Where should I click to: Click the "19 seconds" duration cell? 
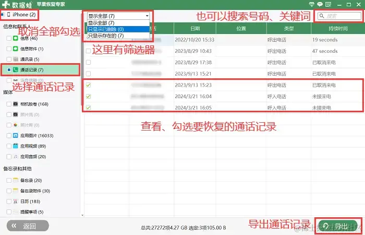pyautogui.click(x=325, y=40)
